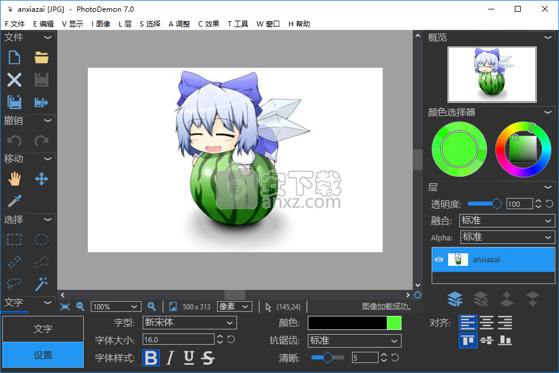The image size is (559, 373).
Task: Collapse the 撤销 panel
Action: coord(47,121)
